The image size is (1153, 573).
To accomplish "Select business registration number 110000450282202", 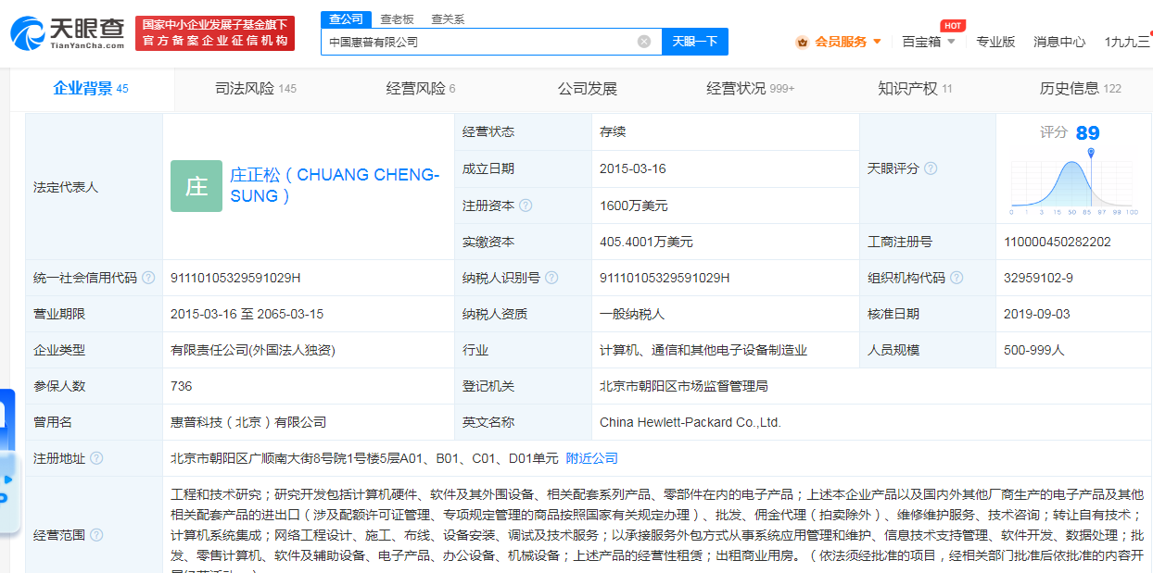I will coord(1058,242).
